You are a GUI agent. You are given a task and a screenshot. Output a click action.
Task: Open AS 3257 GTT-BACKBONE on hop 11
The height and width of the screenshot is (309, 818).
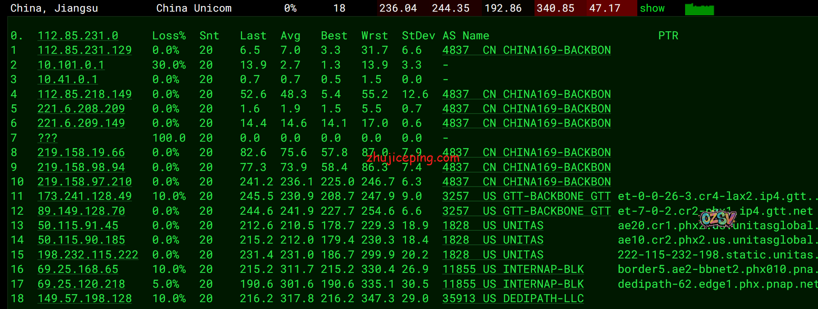[x=526, y=196]
